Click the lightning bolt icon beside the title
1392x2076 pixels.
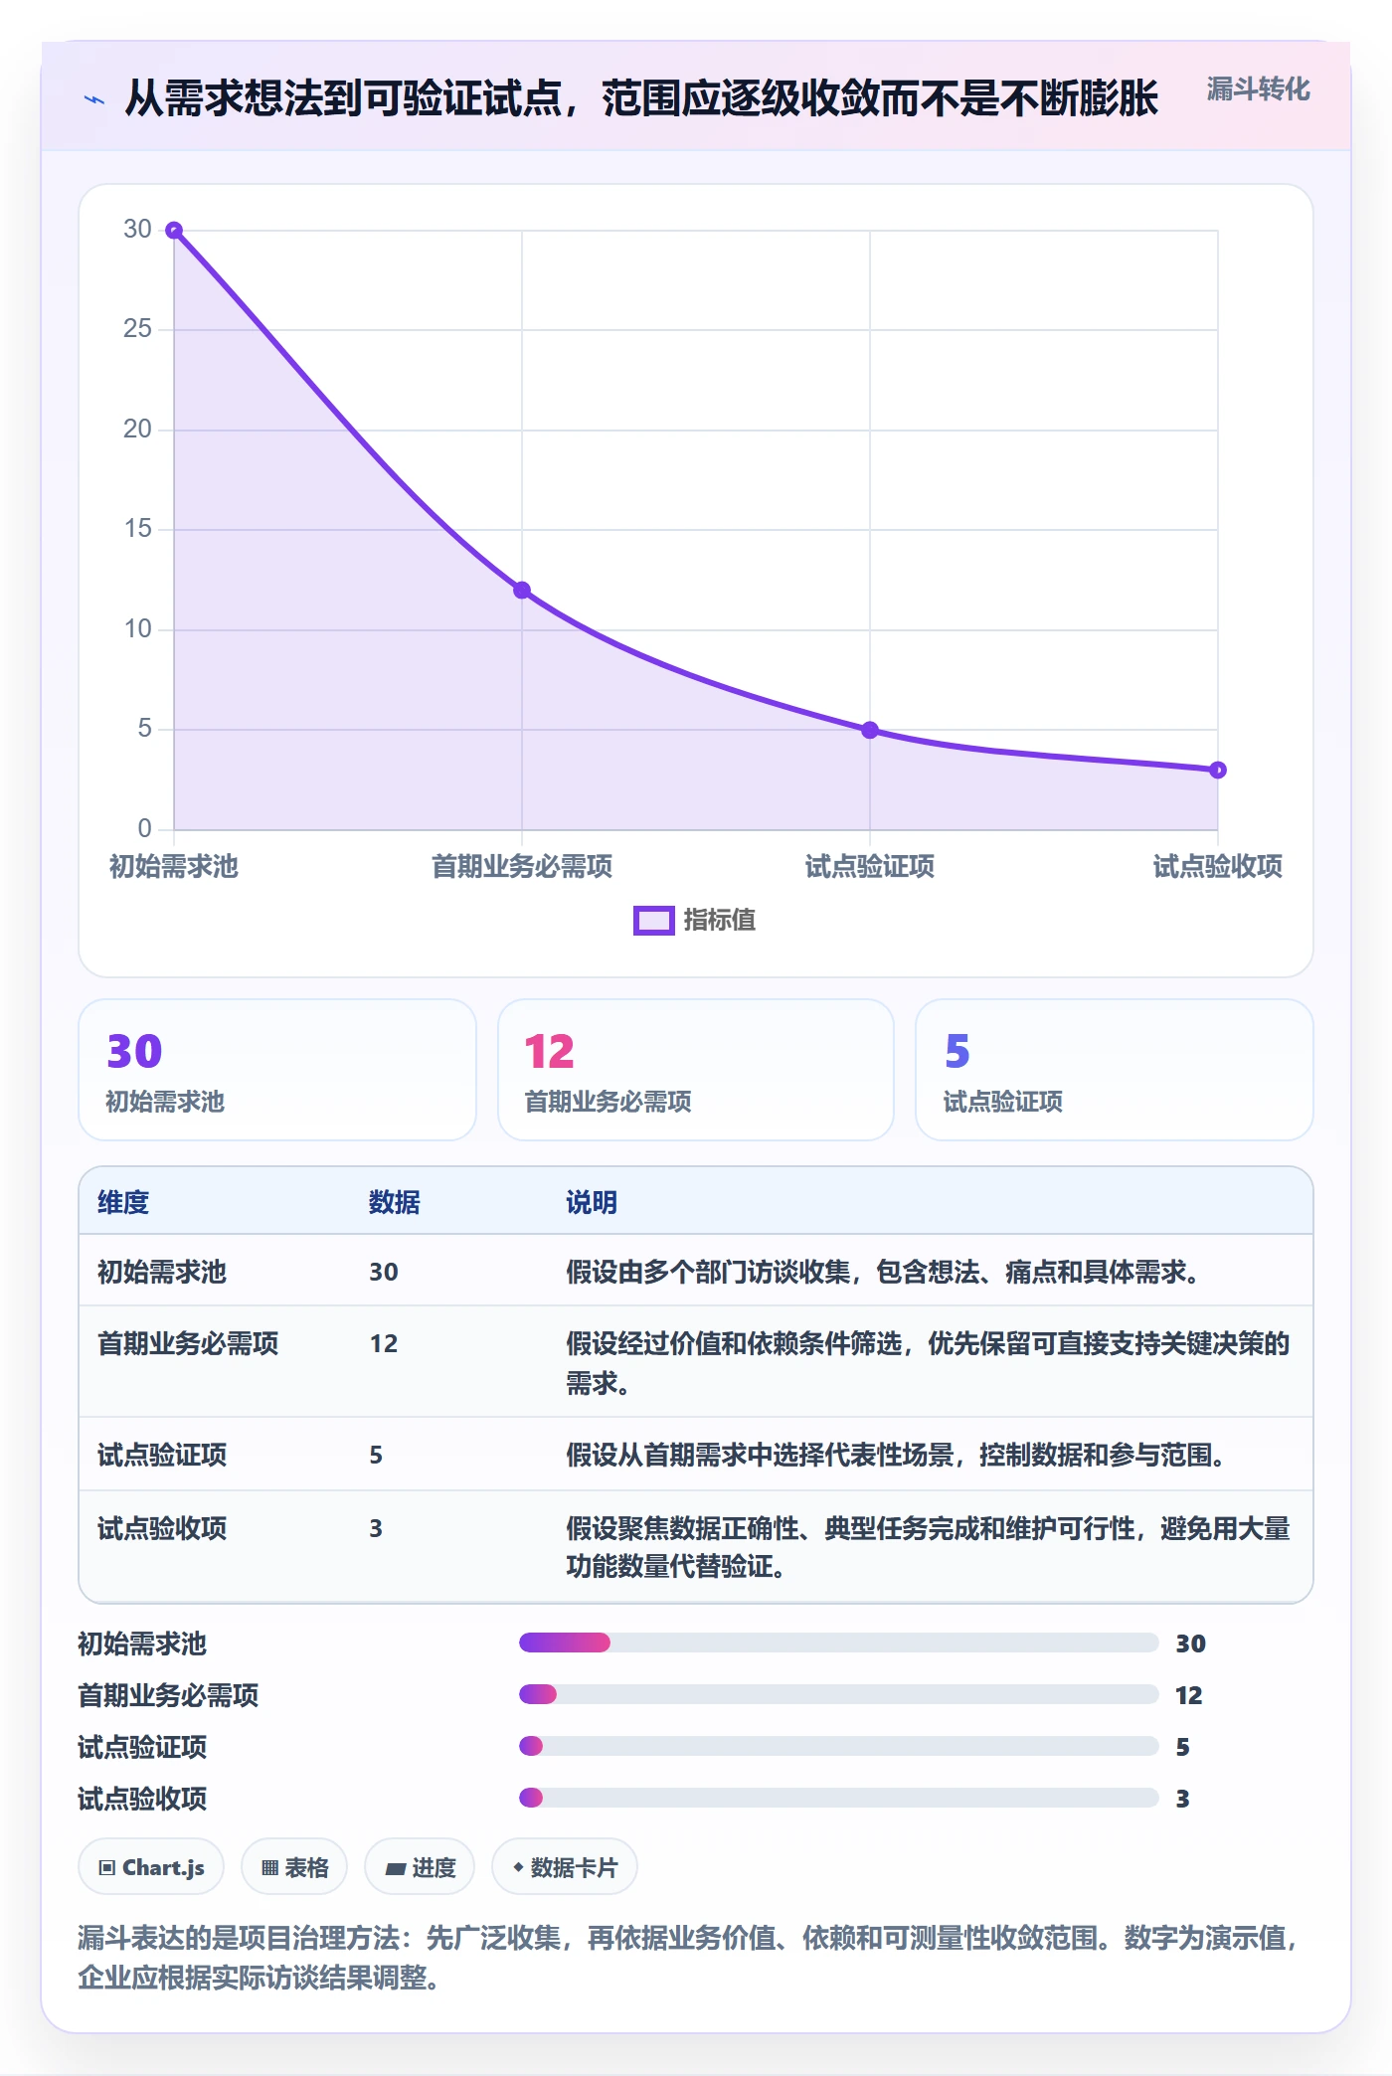[x=94, y=99]
